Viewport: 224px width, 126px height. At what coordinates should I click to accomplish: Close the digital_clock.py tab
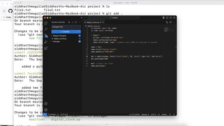[103, 22]
